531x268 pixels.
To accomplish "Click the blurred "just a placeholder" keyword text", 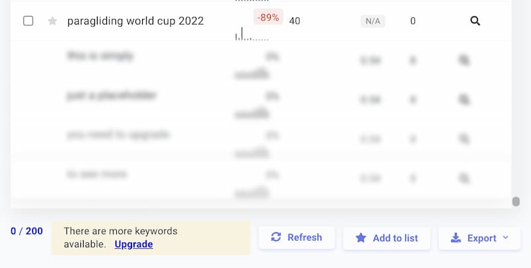I will coord(111,96).
